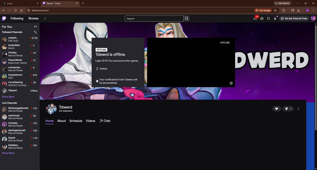Expand Show More under Live Channels
The height and width of the screenshot is (170, 317).
click(8, 153)
